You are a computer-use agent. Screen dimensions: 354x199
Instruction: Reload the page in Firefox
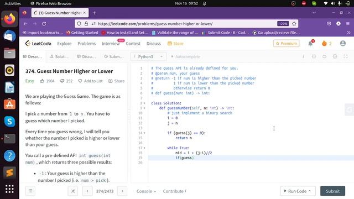pyautogui.click(x=44, y=24)
